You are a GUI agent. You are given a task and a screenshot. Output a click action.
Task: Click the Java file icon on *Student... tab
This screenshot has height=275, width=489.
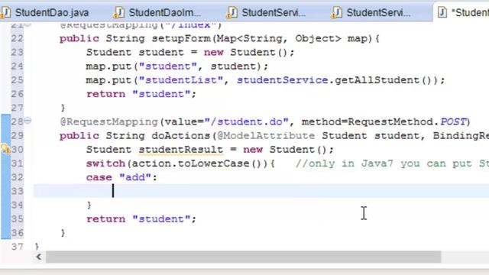tap(442, 13)
